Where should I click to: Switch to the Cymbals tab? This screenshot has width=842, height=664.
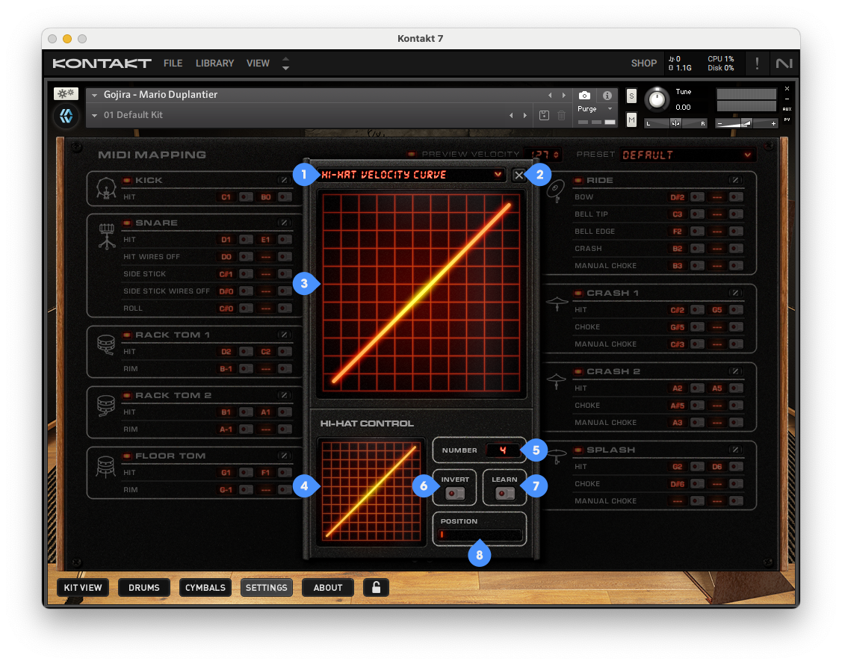click(205, 587)
